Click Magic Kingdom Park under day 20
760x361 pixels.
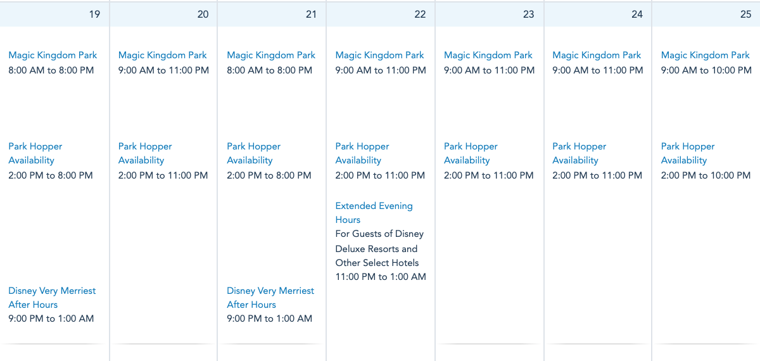163,56
